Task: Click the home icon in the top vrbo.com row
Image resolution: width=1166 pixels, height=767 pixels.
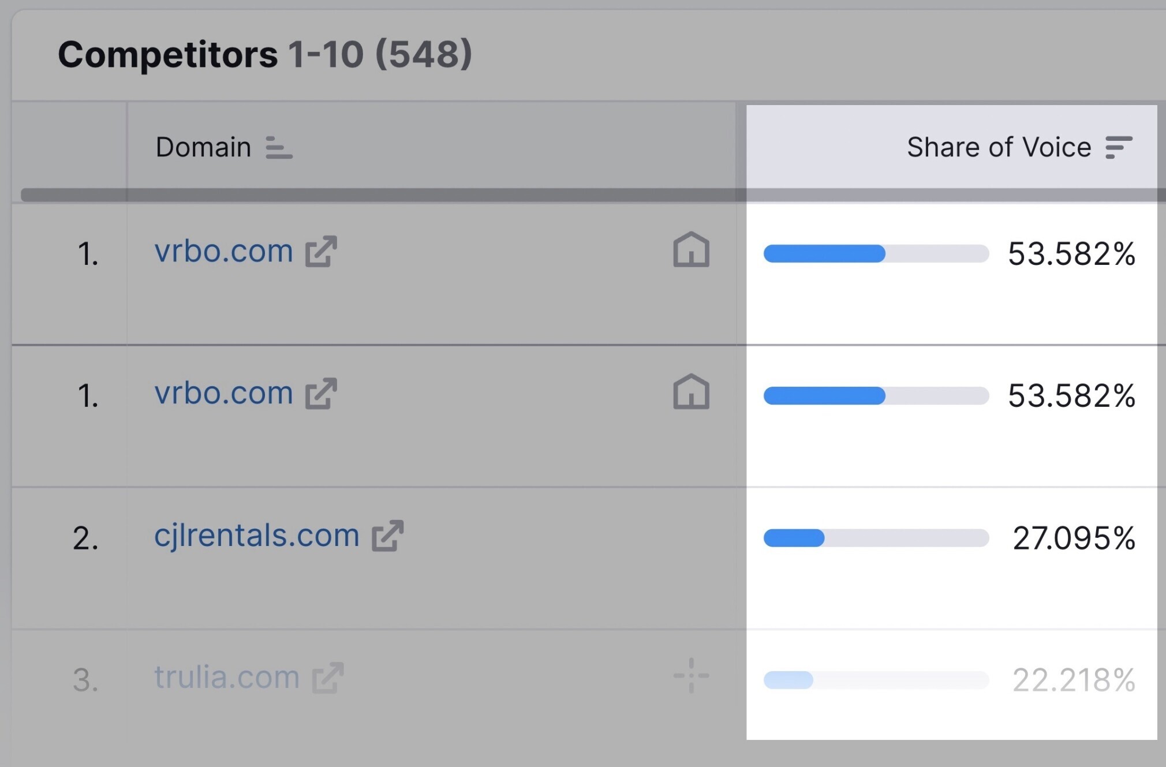Action: tap(691, 249)
